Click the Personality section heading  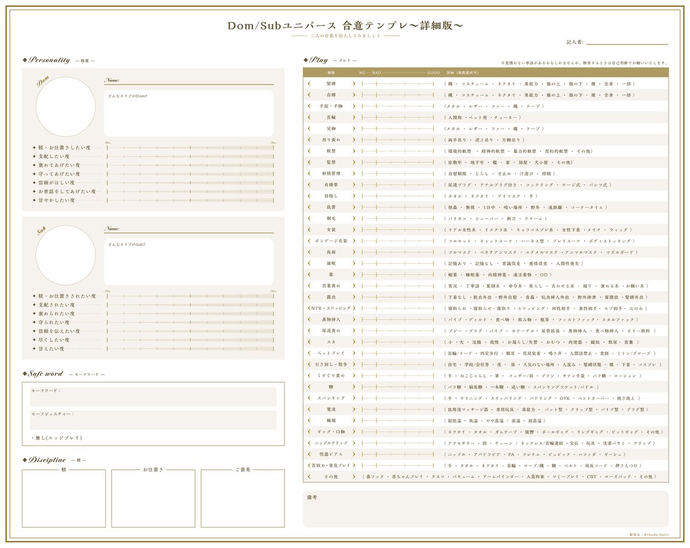[x=49, y=60]
